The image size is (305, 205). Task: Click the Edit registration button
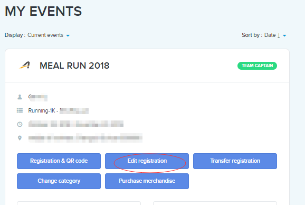147,161
